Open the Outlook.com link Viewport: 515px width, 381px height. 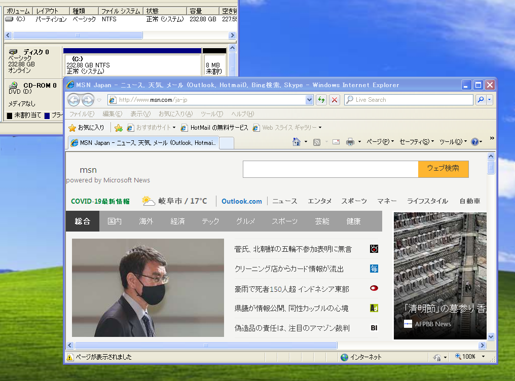242,201
